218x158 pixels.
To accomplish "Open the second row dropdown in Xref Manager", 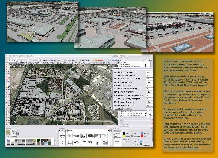I will coord(150,75).
